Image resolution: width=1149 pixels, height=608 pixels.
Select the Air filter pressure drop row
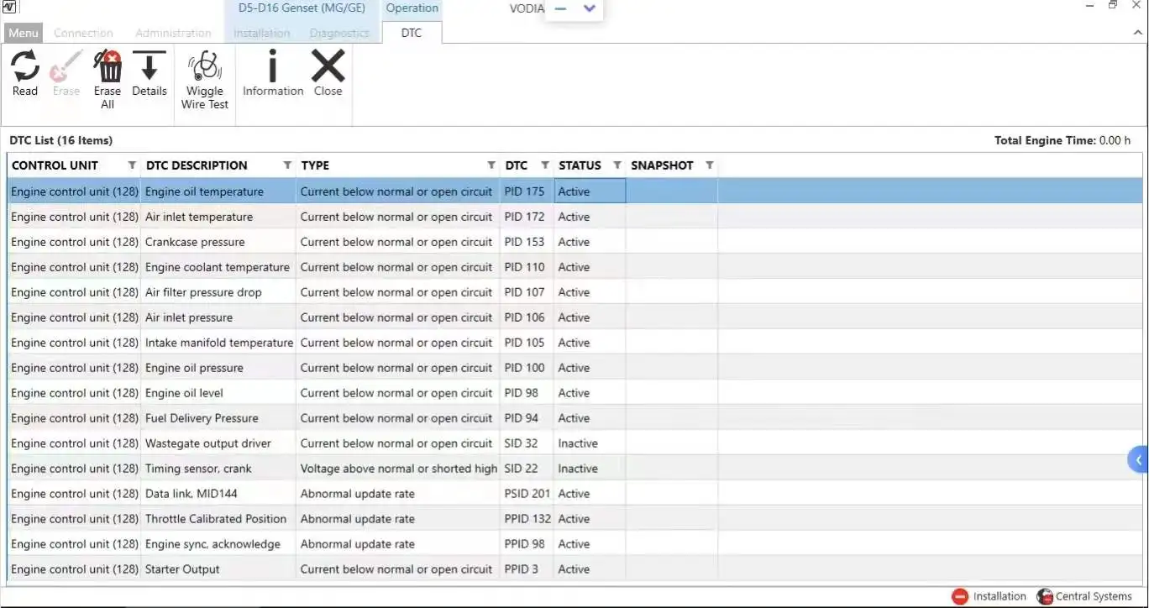coord(574,292)
